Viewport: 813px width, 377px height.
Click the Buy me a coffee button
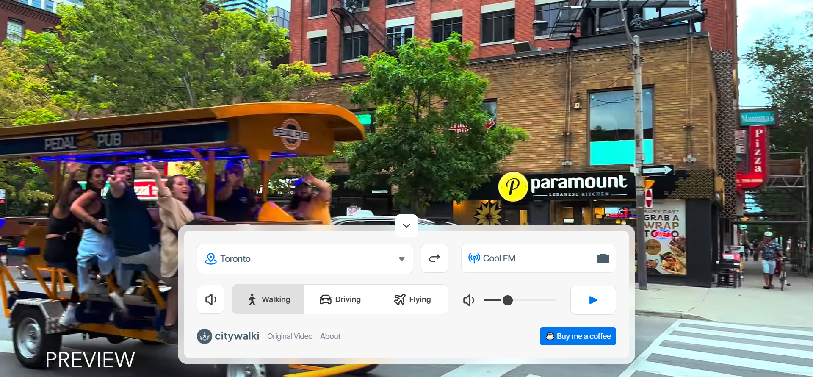pyautogui.click(x=578, y=336)
